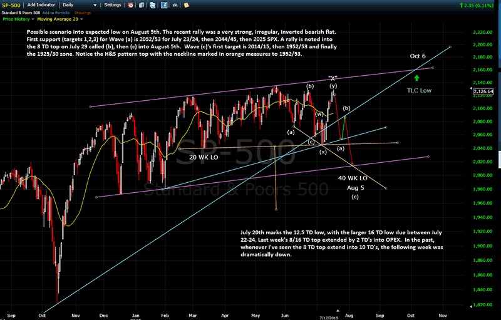This screenshot has height=320, width=501.
Task: Click the 1,820.00 price axis label
Action: [x=483, y=305]
